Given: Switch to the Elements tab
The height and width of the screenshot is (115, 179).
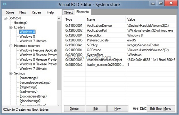Looking at the screenshot, I should click(83, 12).
